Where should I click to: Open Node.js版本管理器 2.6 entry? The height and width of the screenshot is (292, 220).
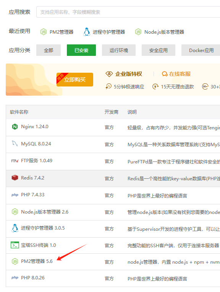tap(45, 212)
